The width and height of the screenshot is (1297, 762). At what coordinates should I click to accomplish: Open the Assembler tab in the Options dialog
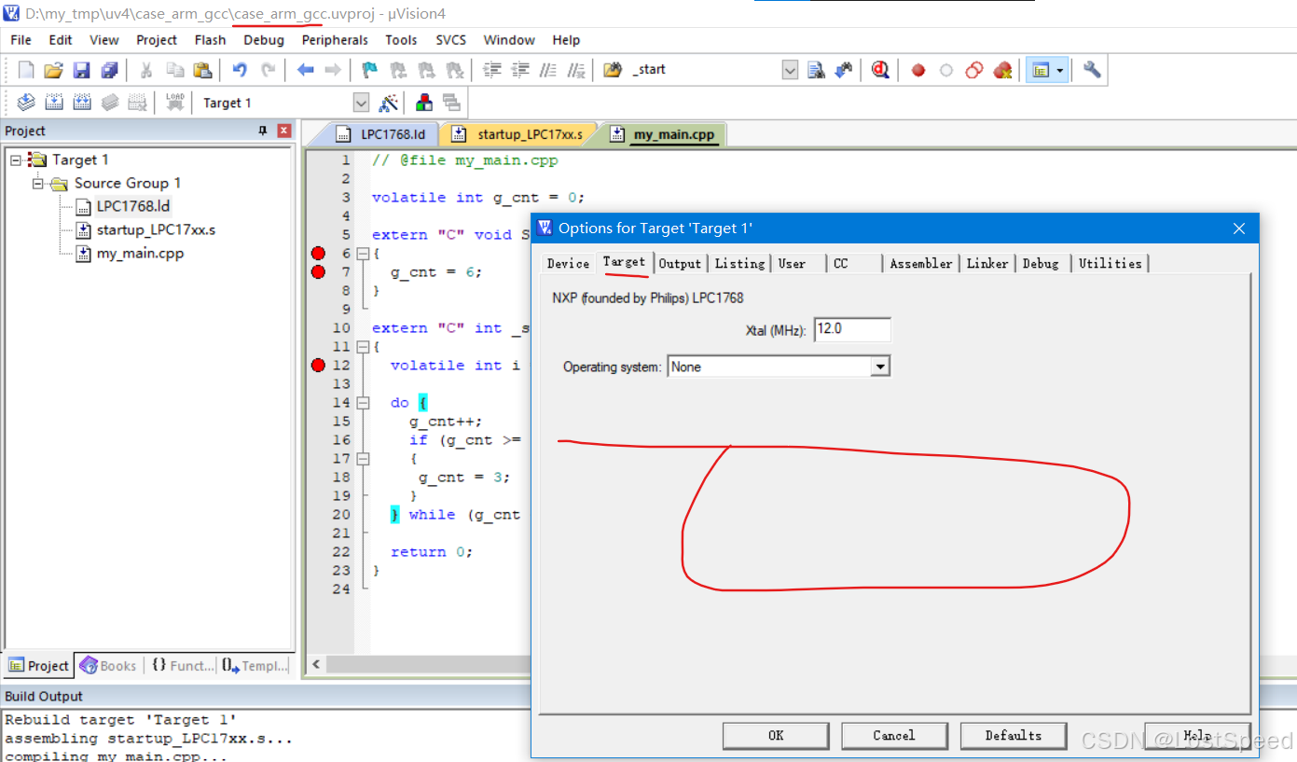click(921, 264)
